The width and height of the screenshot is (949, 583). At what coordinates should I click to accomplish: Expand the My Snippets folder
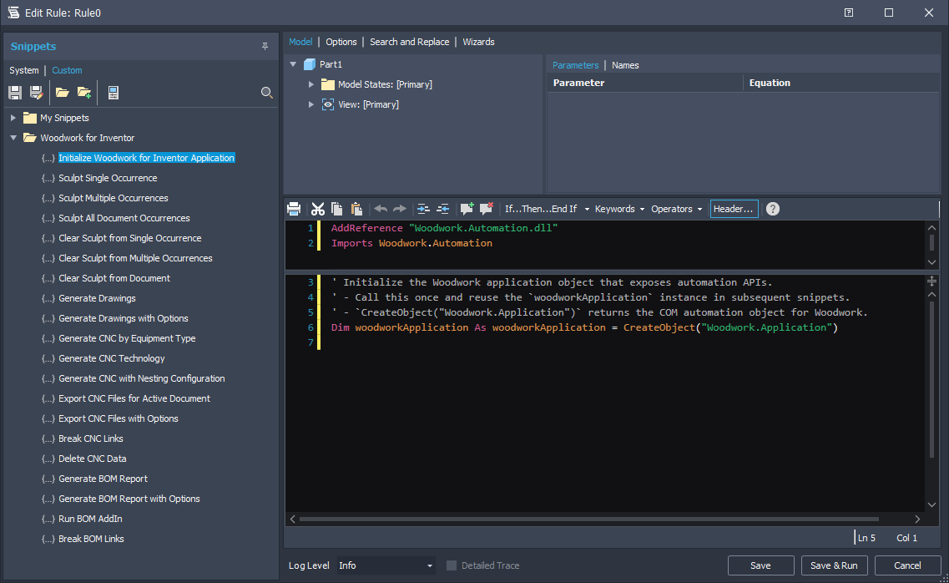13,118
